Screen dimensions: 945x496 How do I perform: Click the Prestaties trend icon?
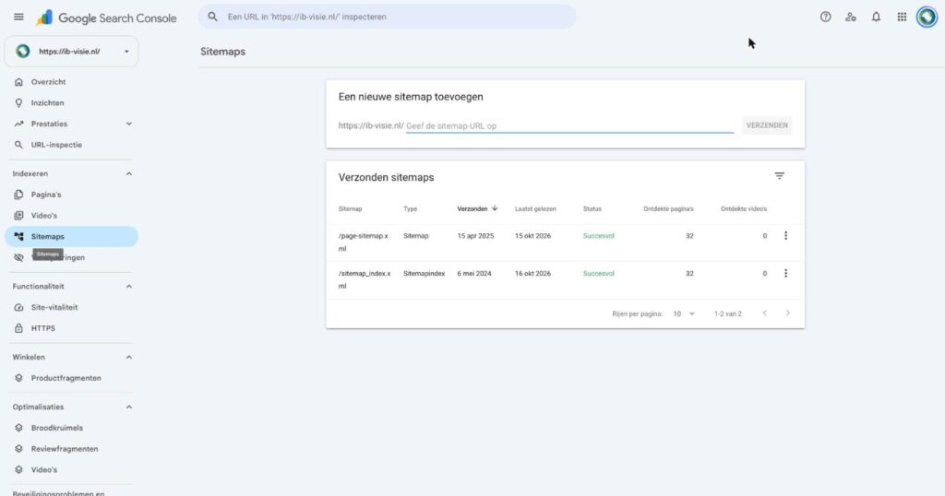(18, 124)
